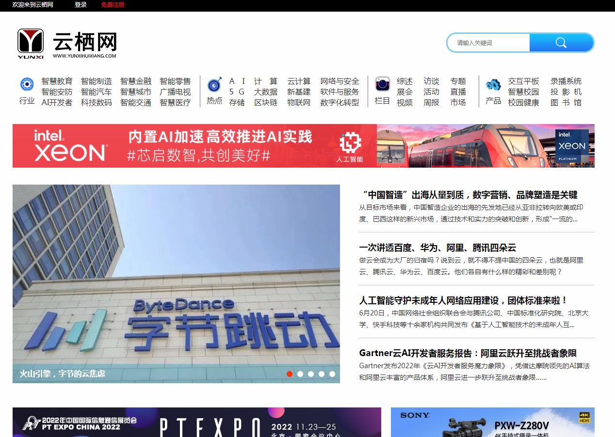615x437 pixels.
Task: Click the 免费注册 register link
Action: 113,5
